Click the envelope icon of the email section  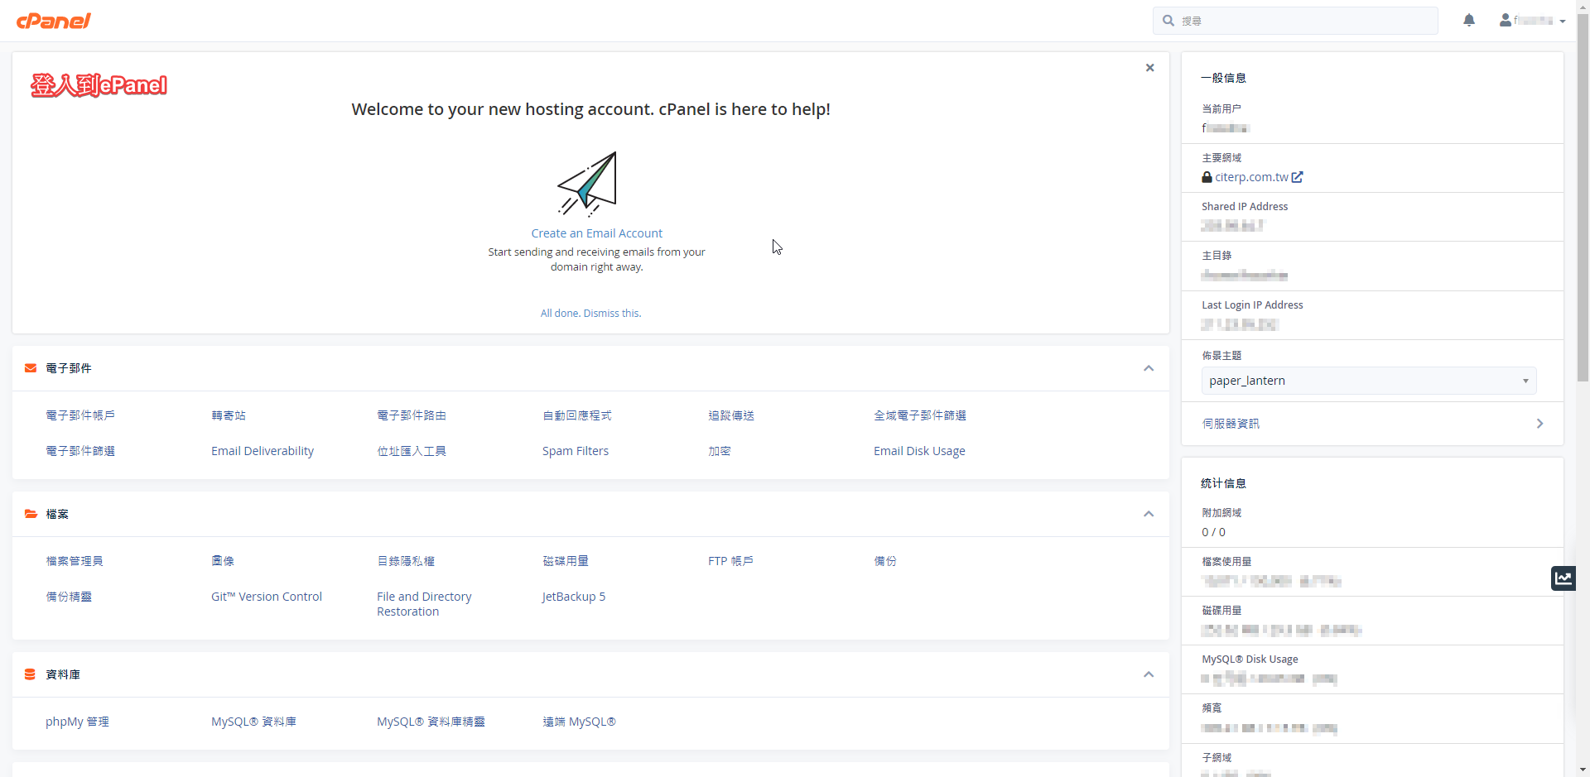point(31,368)
